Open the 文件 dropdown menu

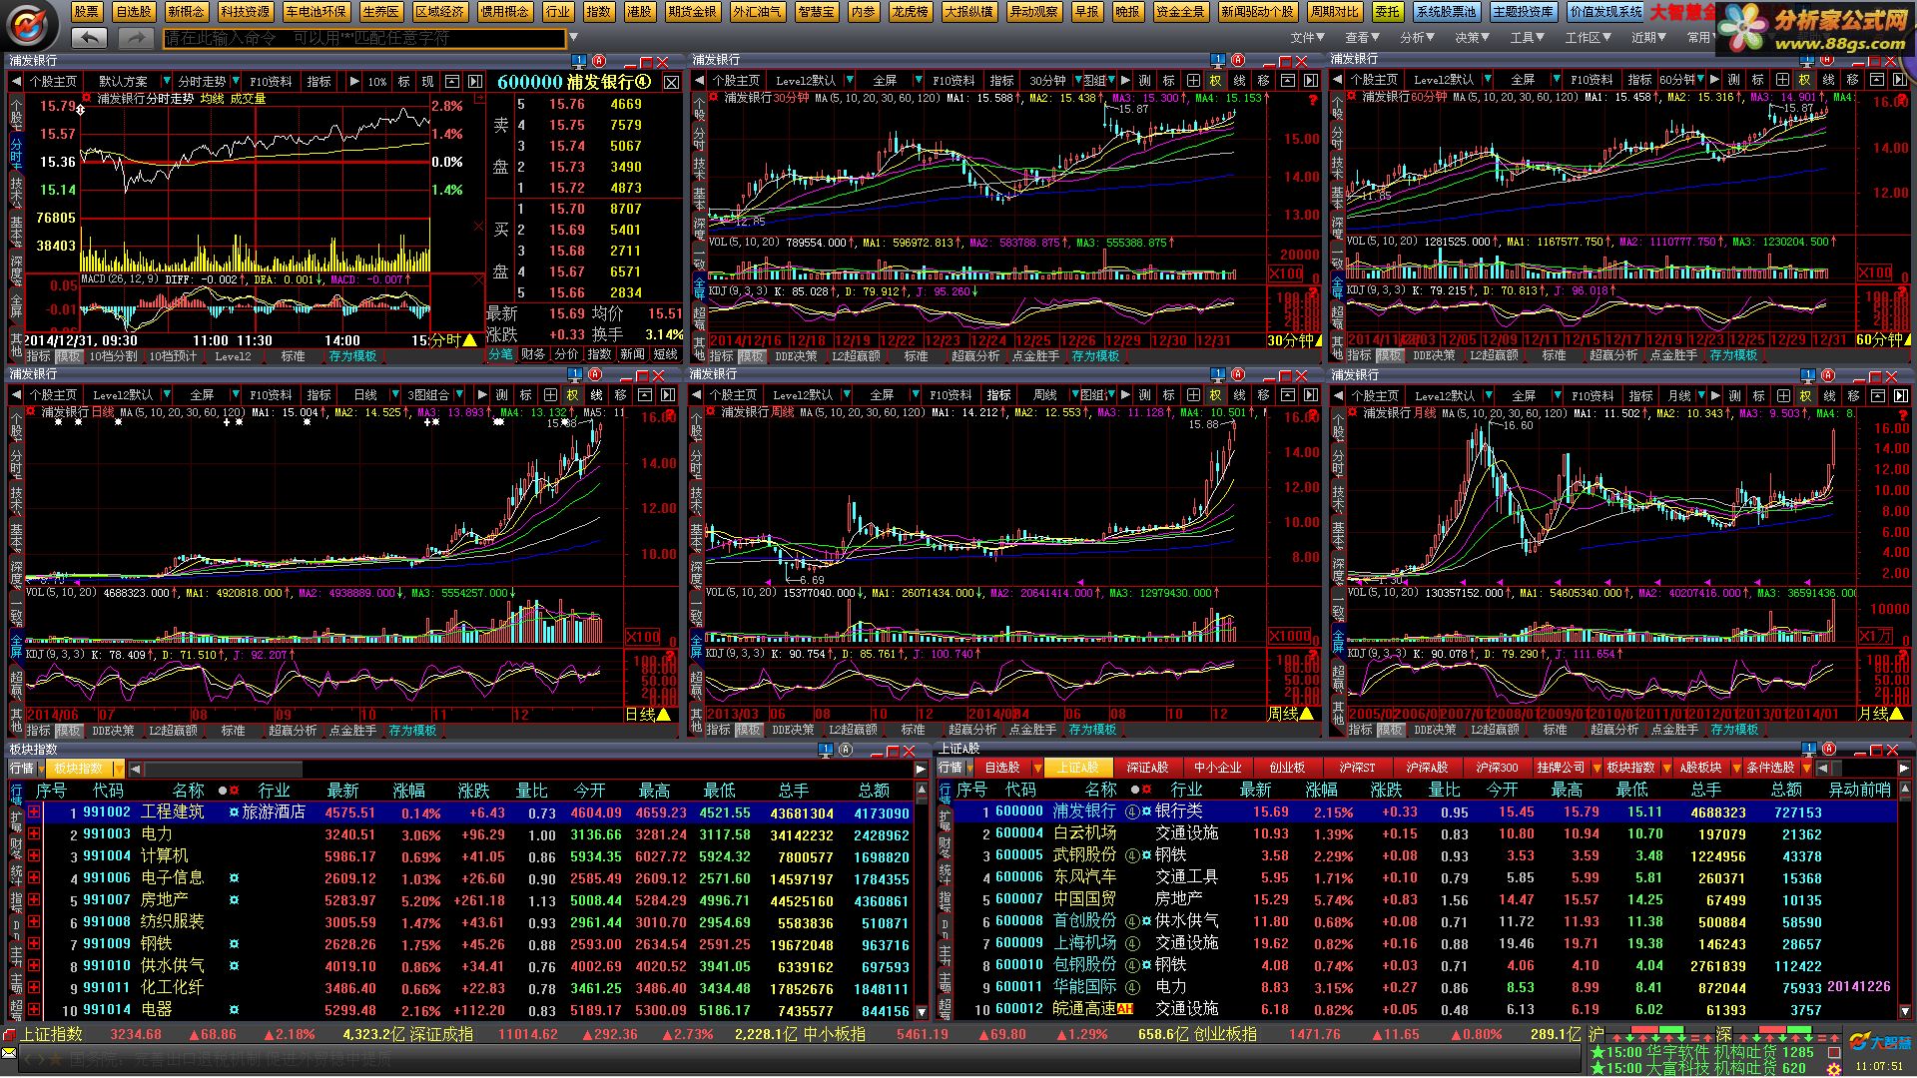point(1307,38)
